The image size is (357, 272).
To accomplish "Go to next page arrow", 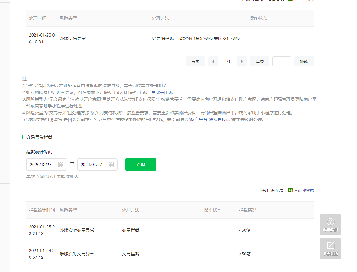I will click(241, 61).
